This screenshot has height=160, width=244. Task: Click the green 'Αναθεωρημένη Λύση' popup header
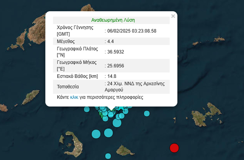tap(113, 20)
